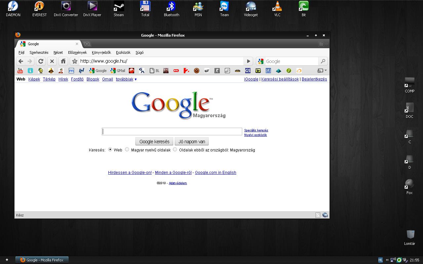423x264 pixels.
Task: Go back with the Firefox back arrow
Action: tap(21, 61)
